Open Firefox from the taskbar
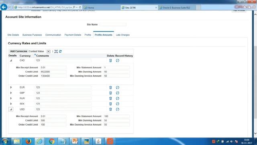This screenshot has width=257, height=145. click(28, 141)
